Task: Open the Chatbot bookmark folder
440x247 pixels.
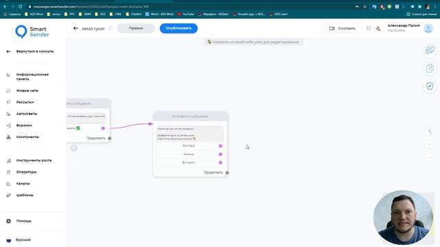Action: [133, 14]
